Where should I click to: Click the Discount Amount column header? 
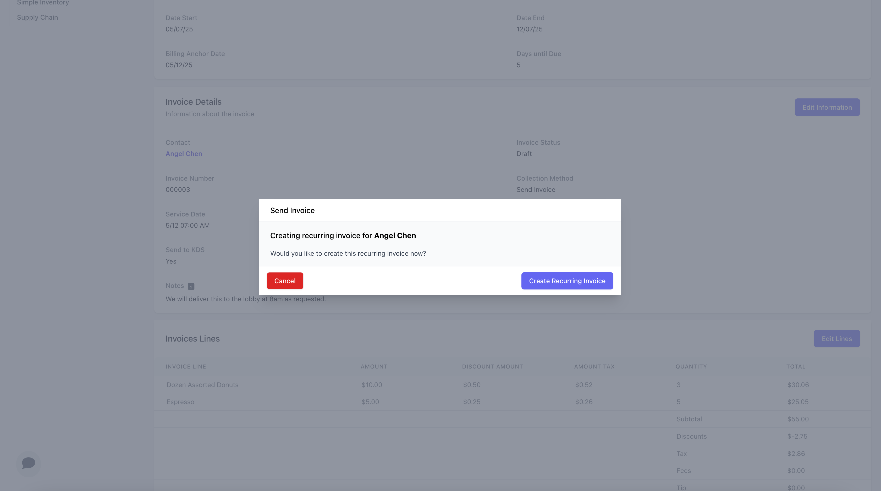click(492, 367)
